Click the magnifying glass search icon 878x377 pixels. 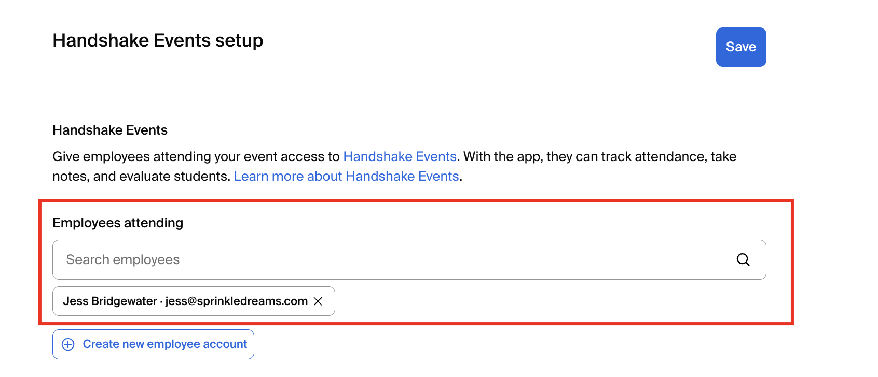pyautogui.click(x=743, y=259)
